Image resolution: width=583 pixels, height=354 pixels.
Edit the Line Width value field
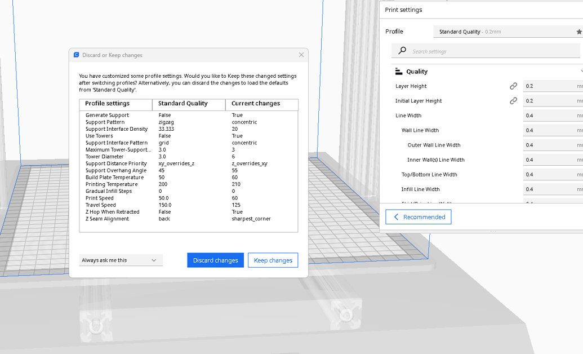pyautogui.click(x=553, y=116)
